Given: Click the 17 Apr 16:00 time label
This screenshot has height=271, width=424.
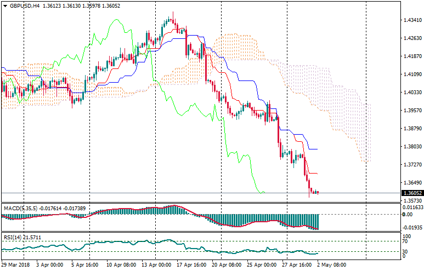Looking at the screenshot, I should point(191,264).
